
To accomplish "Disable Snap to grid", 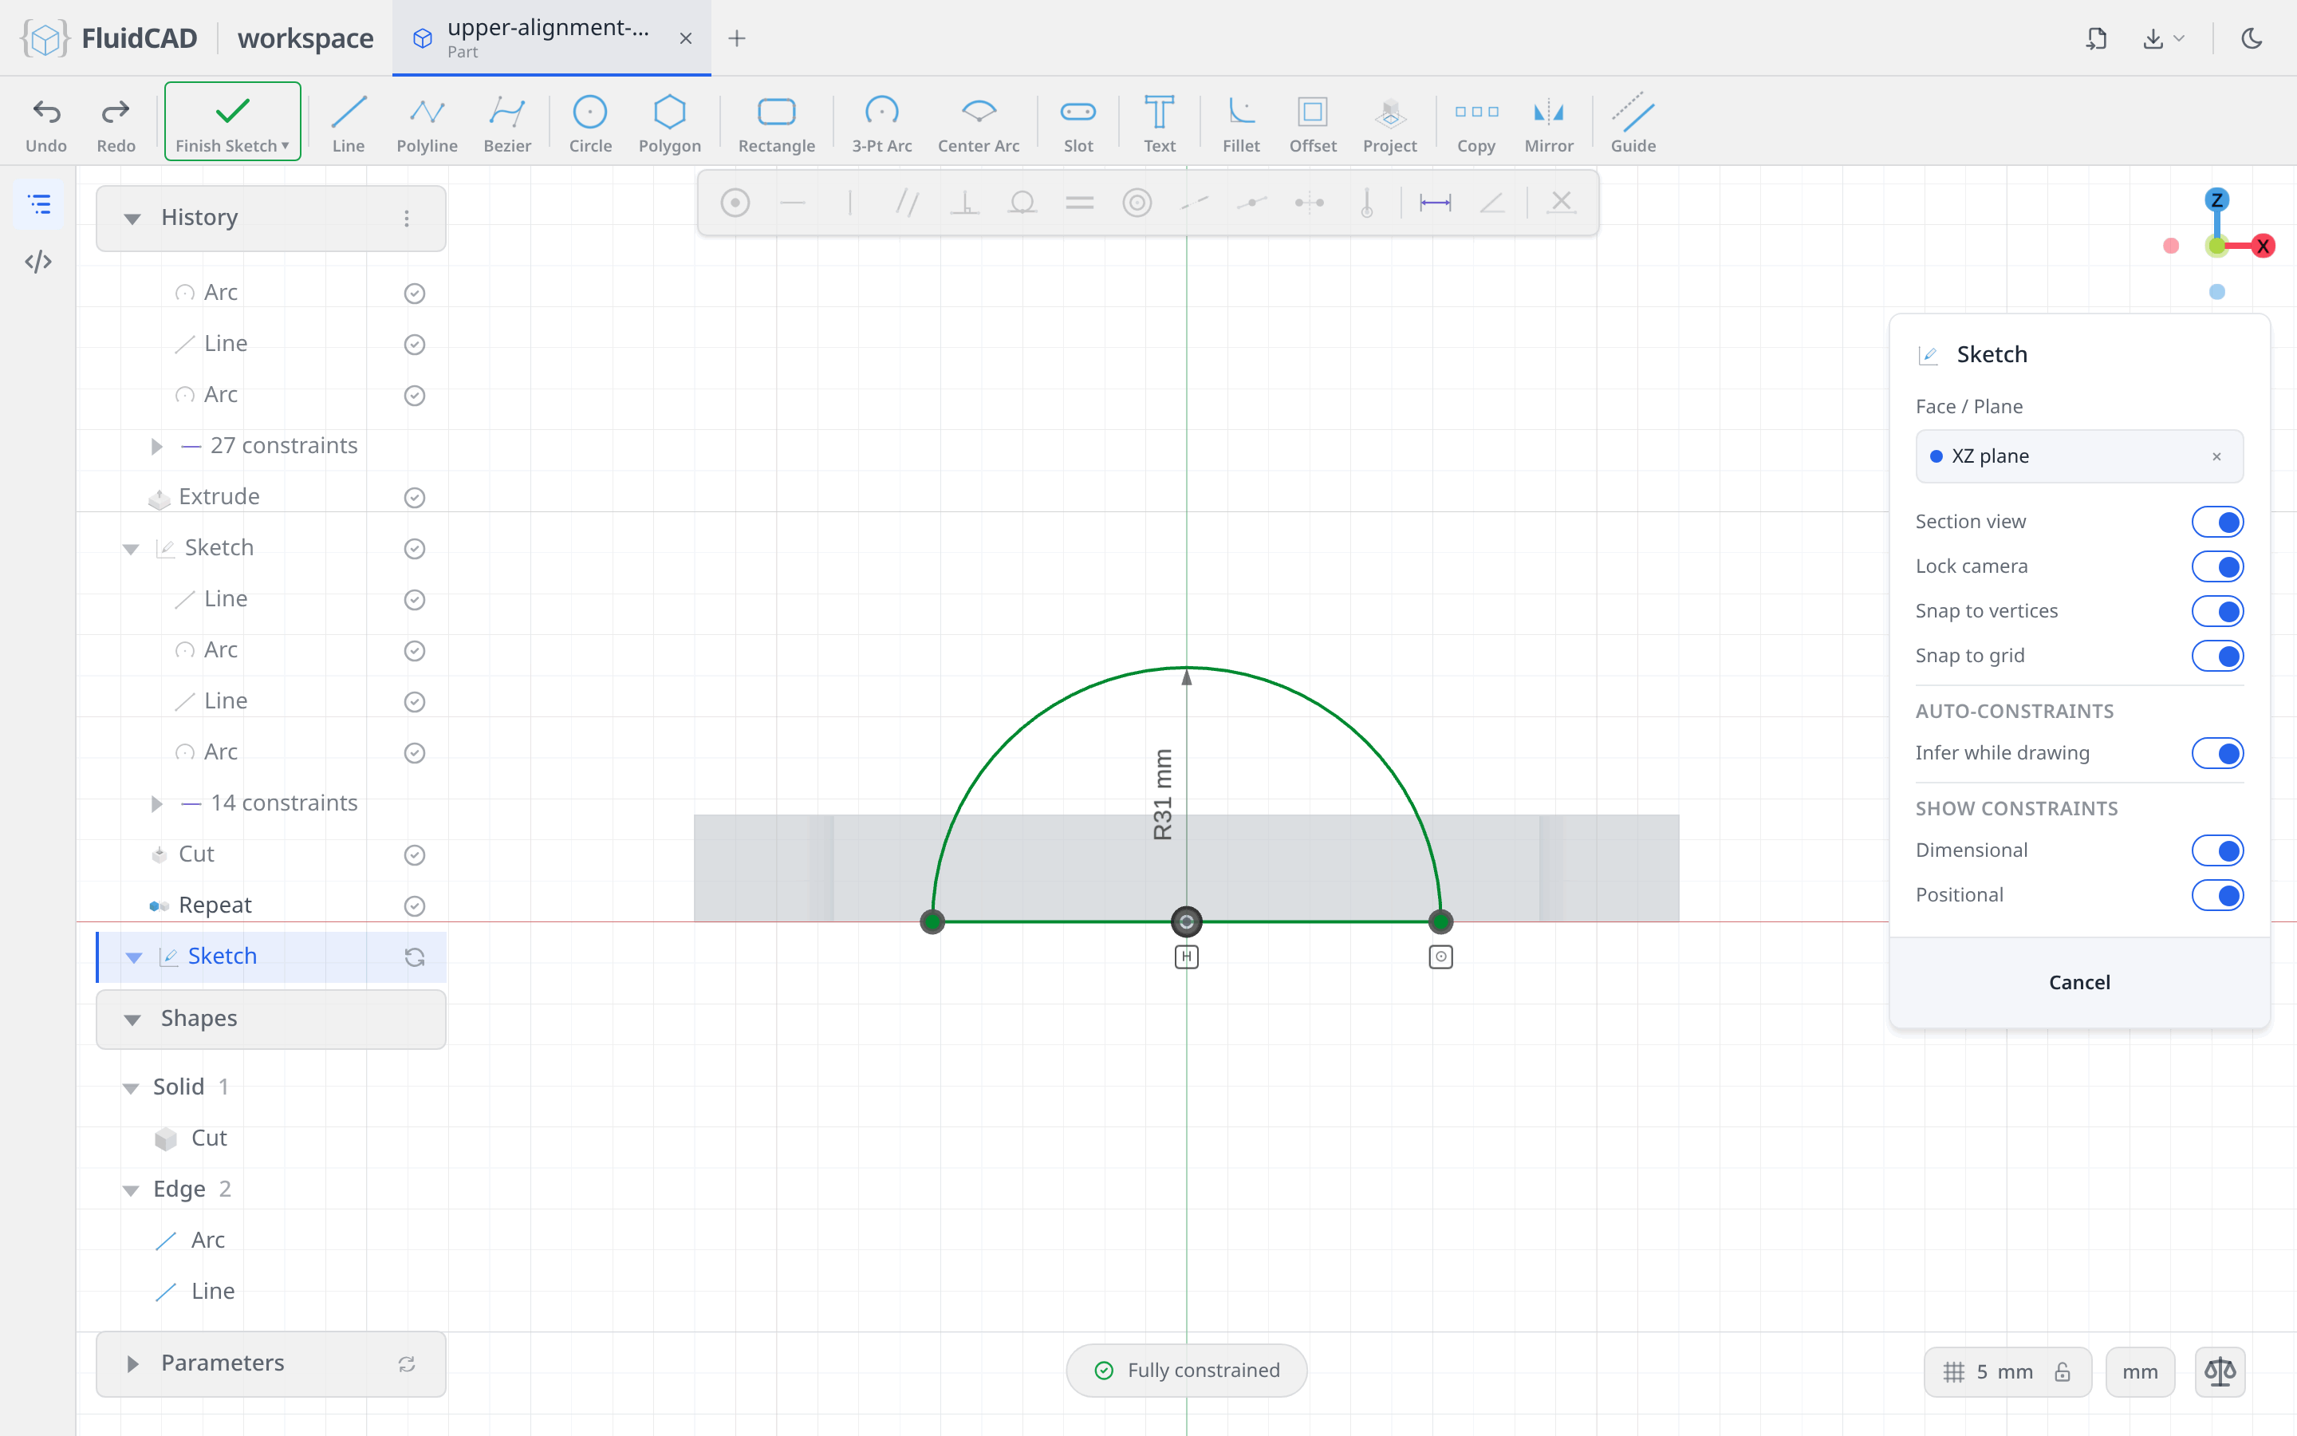I will (2217, 655).
